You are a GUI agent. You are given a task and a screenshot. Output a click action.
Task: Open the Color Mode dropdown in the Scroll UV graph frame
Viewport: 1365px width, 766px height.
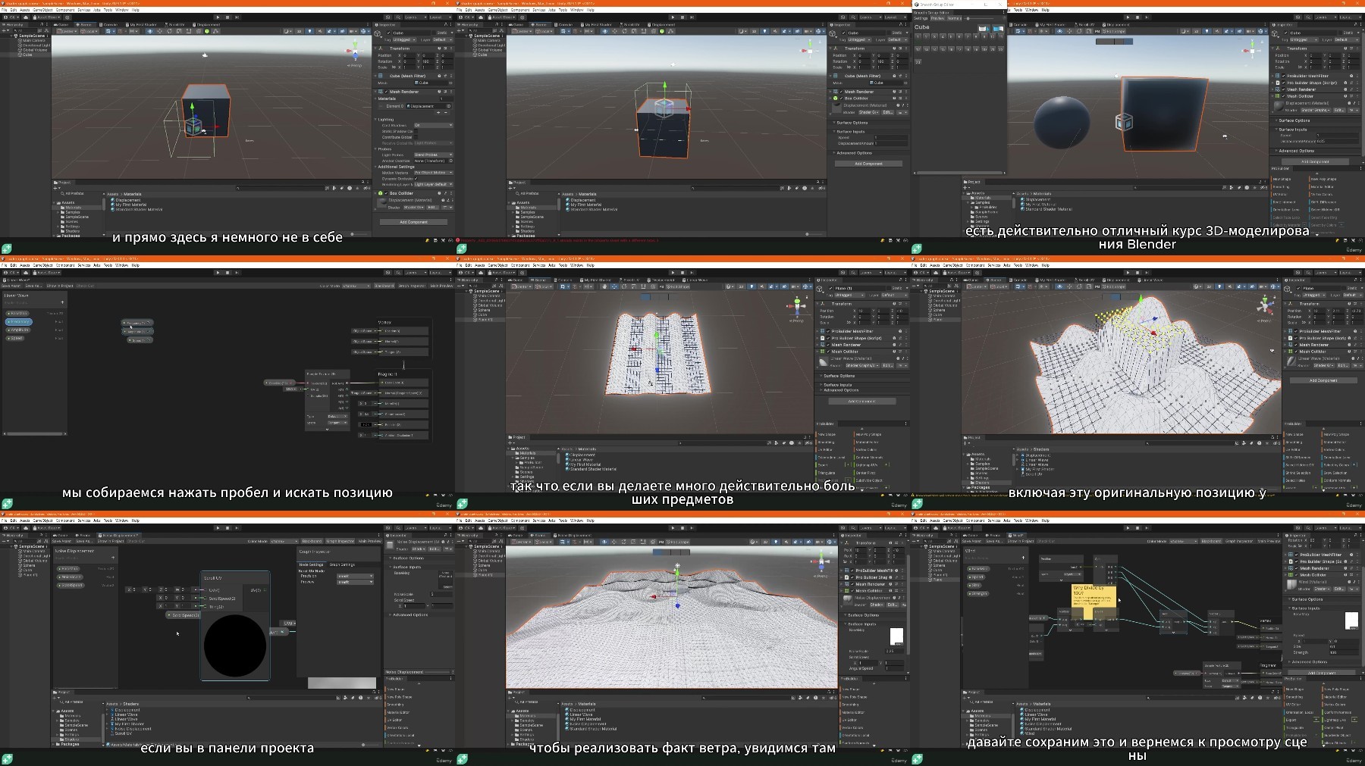pyautogui.click(x=284, y=541)
